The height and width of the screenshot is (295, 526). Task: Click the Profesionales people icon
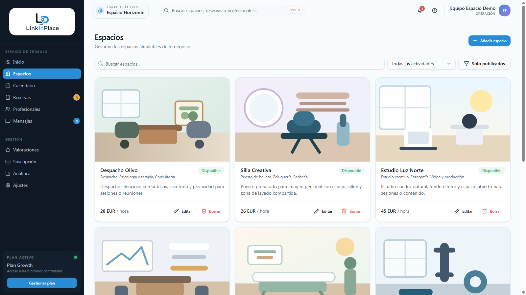8,109
